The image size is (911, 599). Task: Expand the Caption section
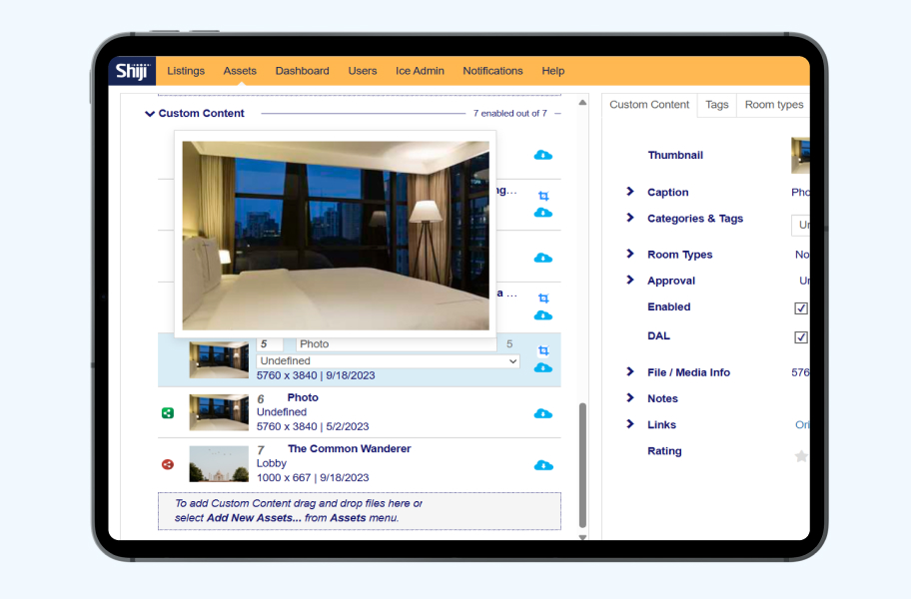tap(630, 192)
